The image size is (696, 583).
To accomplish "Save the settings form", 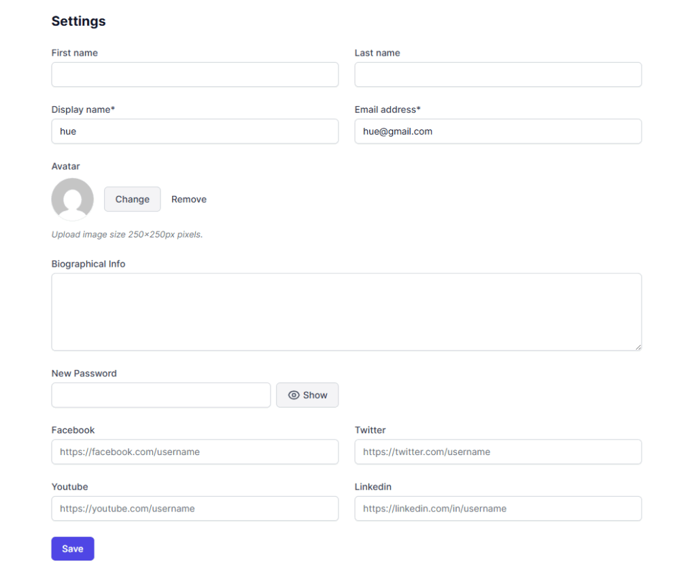I will 73,549.
